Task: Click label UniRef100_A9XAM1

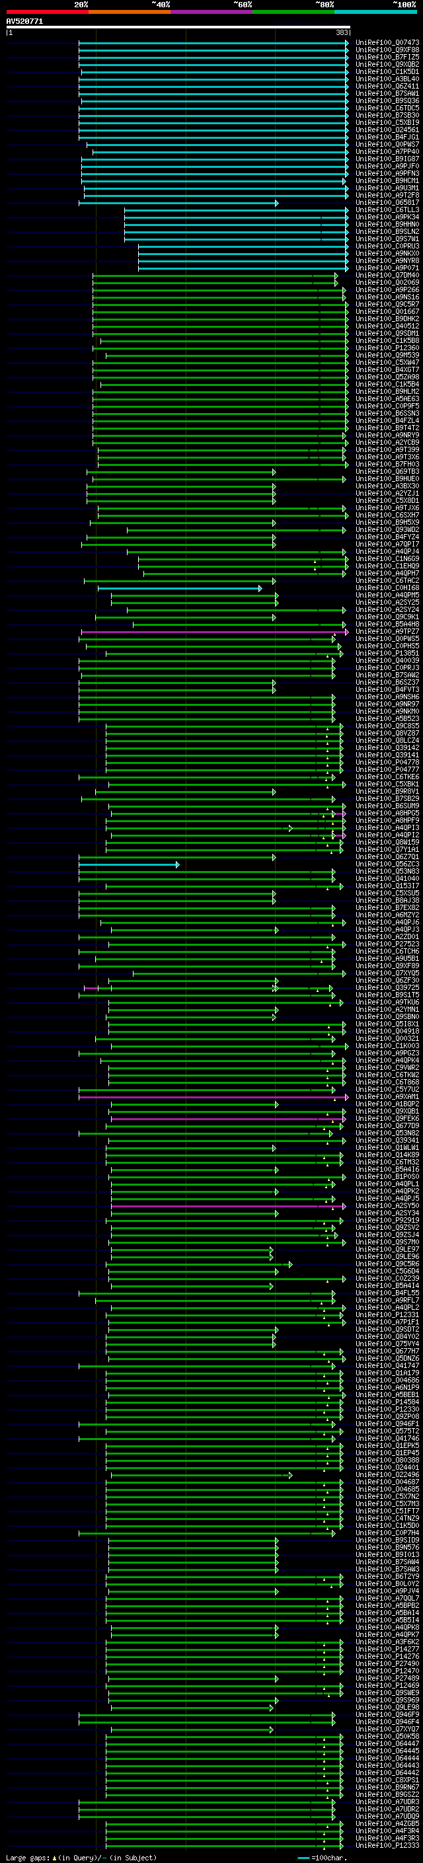Action: pyautogui.click(x=387, y=1098)
